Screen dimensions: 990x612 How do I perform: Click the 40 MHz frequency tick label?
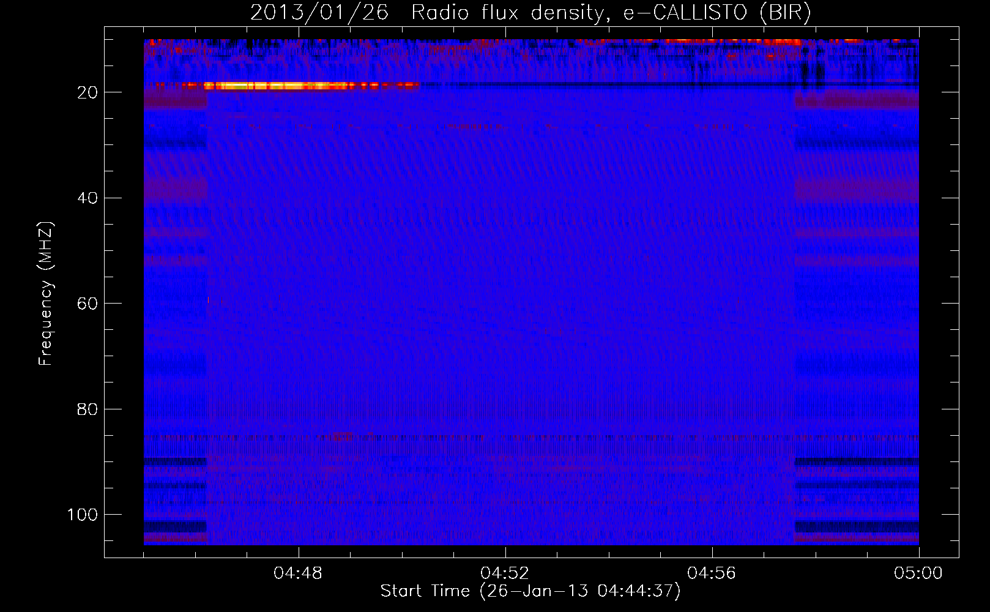click(x=87, y=198)
